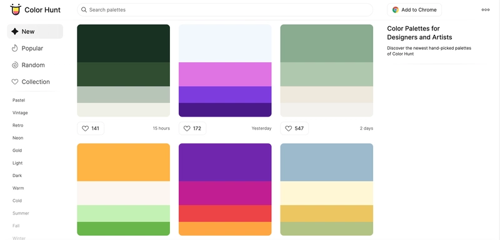Select the beige swatch in third palette

[x=326, y=95]
